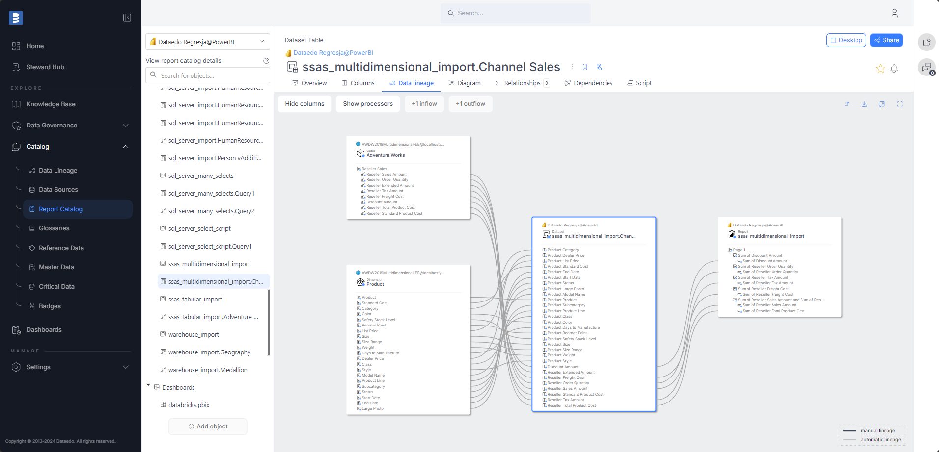
Task: Switch to the Columns tab
Action: [358, 83]
